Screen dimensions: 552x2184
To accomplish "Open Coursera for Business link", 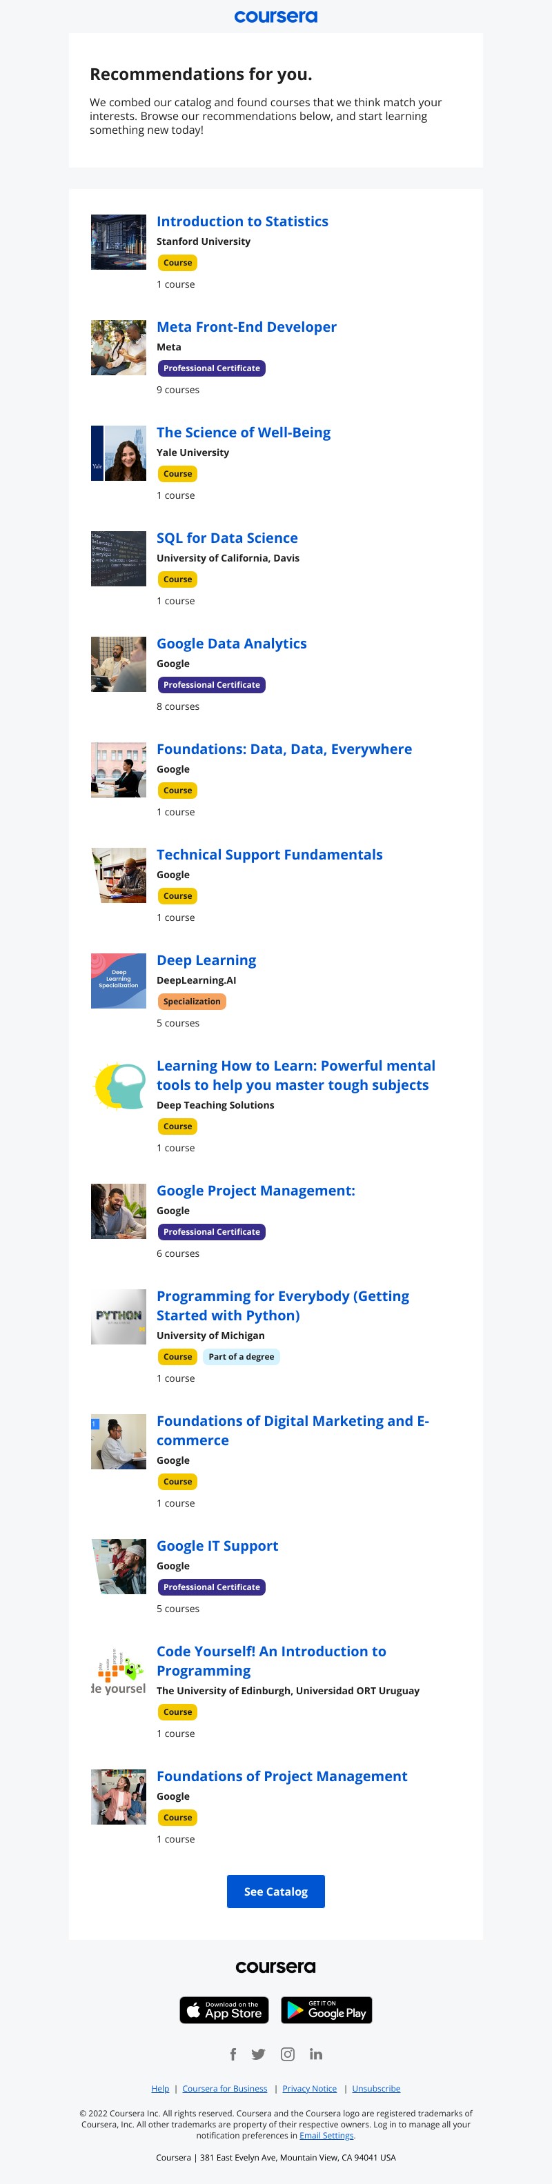I will point(225,2088).
